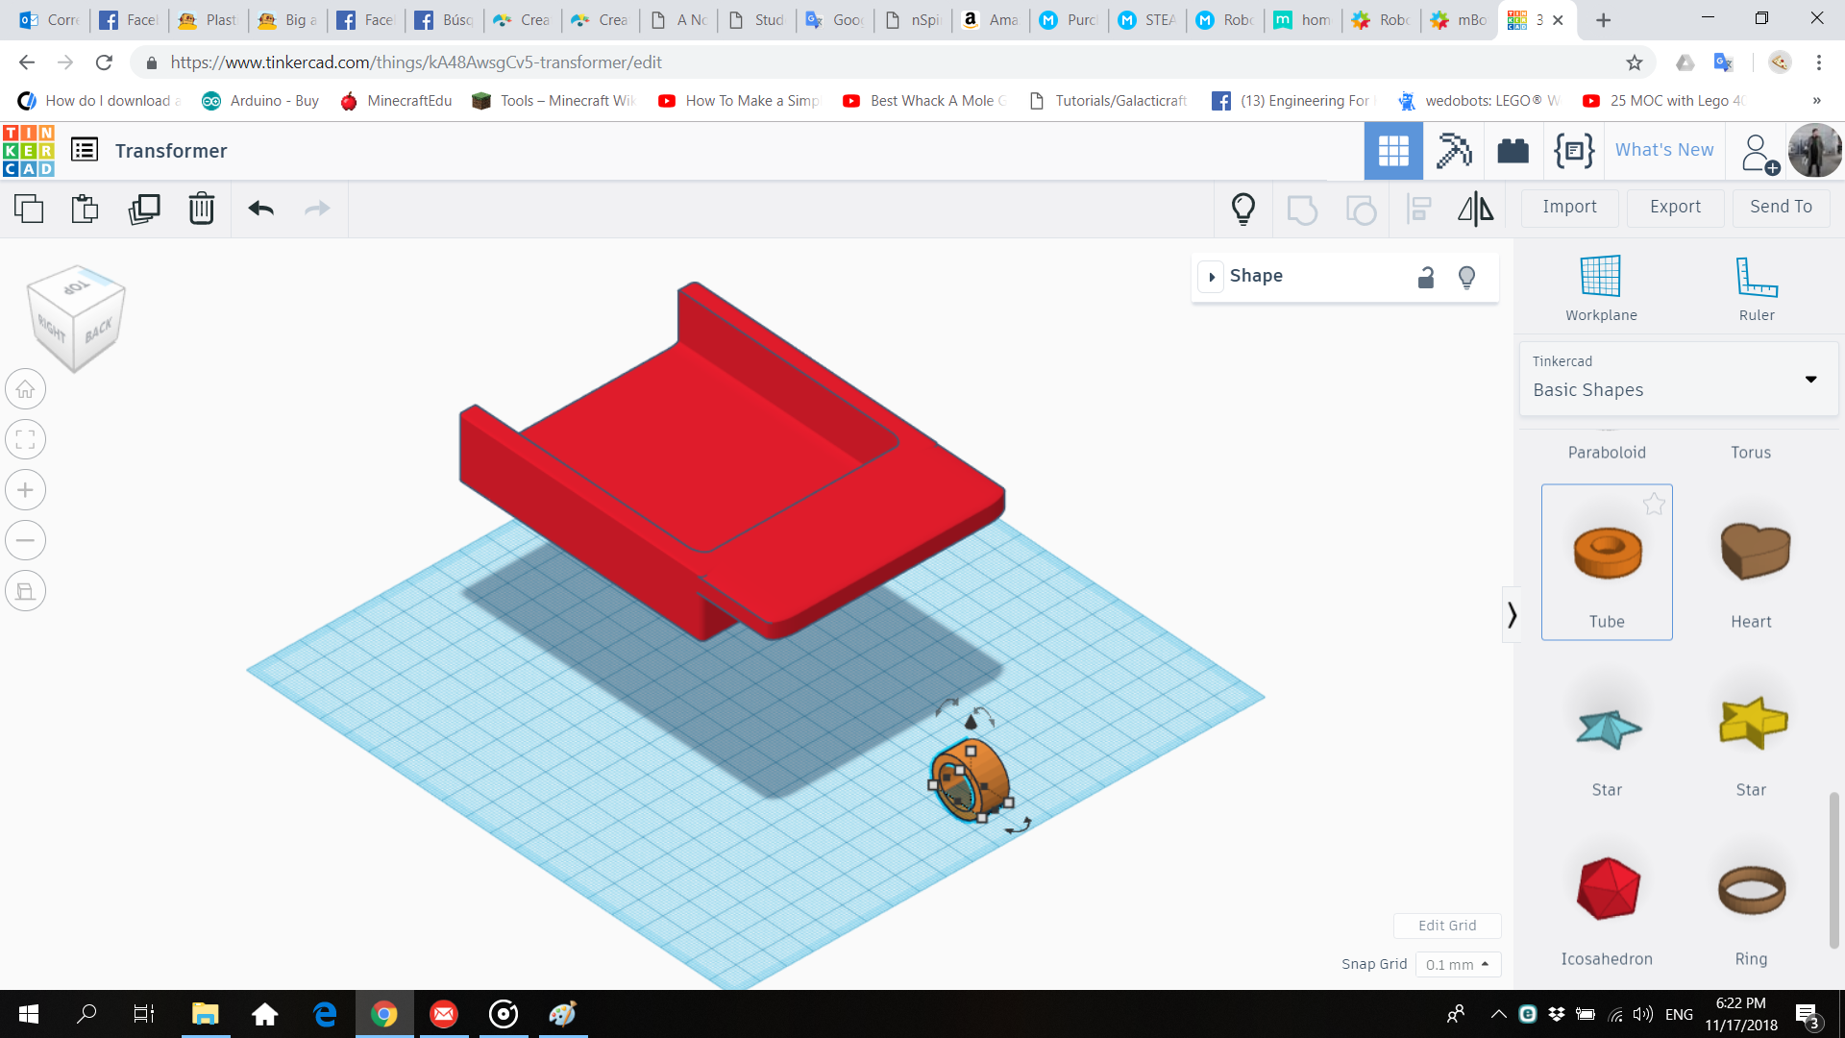
Task: Open the Bricks view icon
Action: click(1513, 151)
